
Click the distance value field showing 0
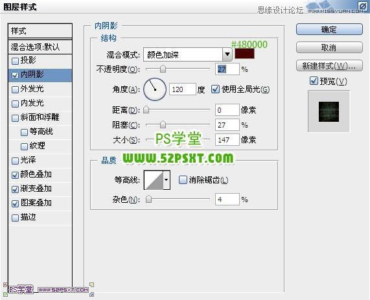pos(227,110)
